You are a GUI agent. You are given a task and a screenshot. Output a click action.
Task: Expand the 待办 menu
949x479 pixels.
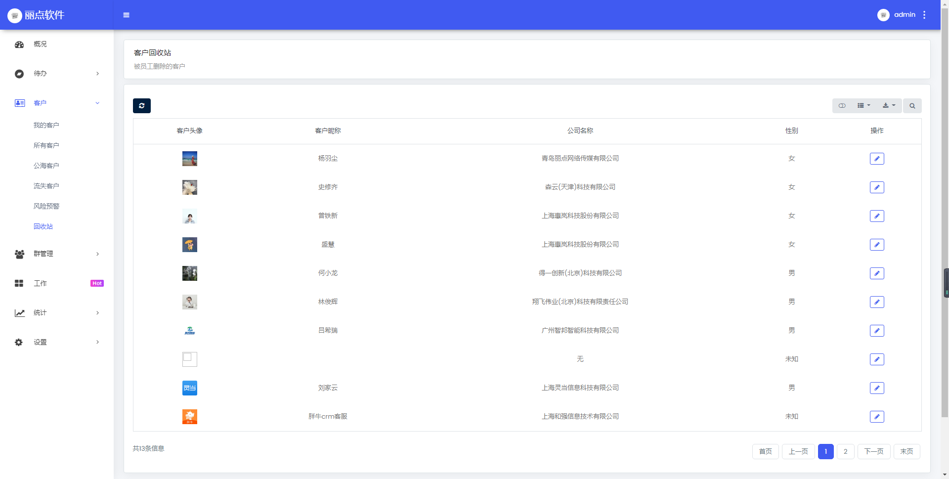click(57, 74)
